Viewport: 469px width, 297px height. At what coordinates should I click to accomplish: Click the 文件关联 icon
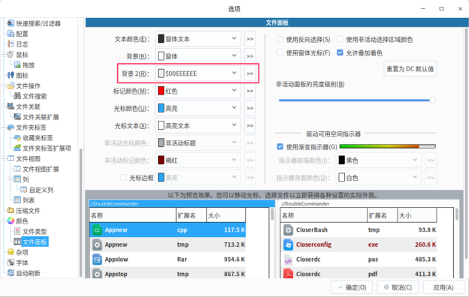click(11, 106)
